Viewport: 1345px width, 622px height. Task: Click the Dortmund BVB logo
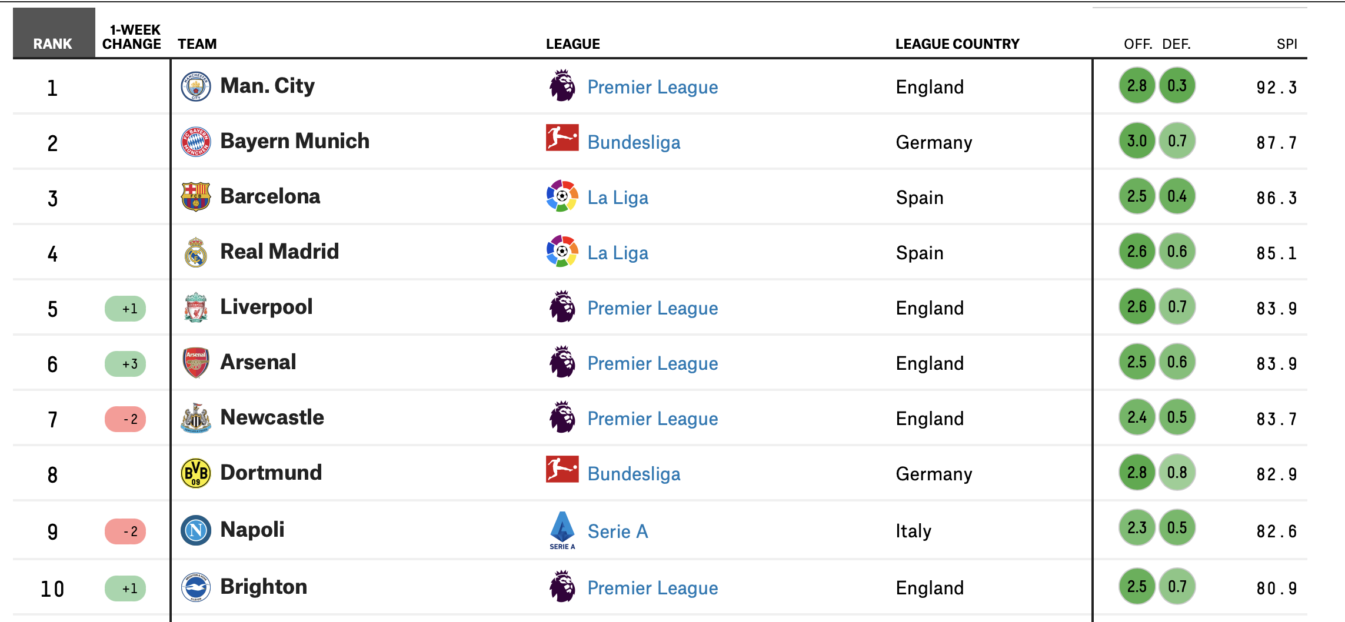(x=196, y=473)
